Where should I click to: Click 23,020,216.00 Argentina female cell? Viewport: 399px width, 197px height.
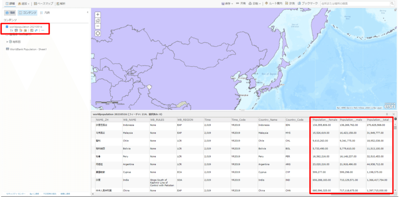coord(322,164)
